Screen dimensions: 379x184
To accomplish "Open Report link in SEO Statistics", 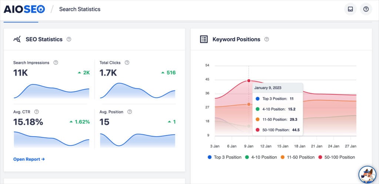I will pos(29,159).
